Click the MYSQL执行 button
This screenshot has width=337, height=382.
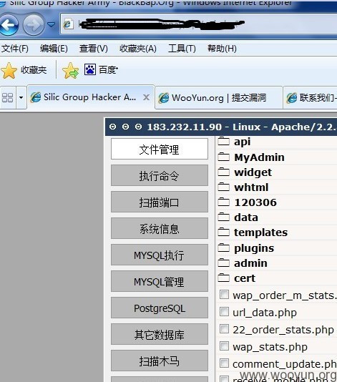tap(160, 255)
